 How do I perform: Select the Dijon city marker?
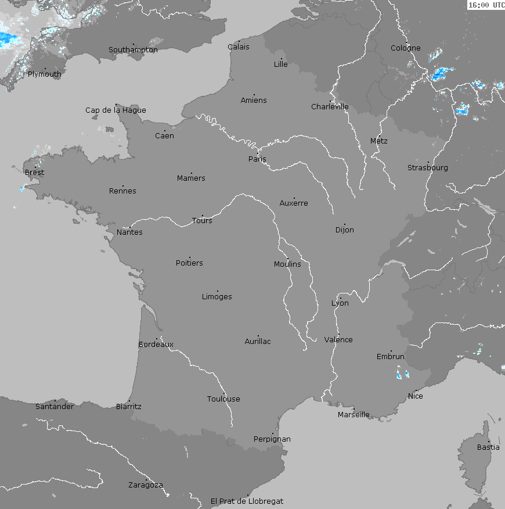tap(344, 224)
